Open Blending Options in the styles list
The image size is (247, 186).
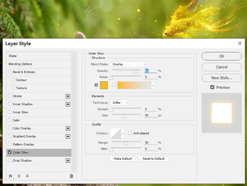tap(20, 64)
